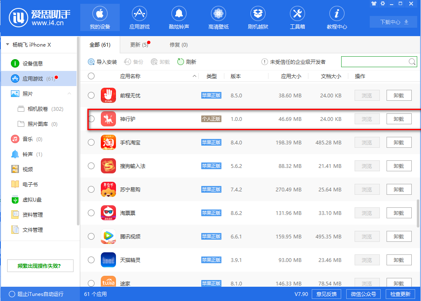Click the app search input field
The image size is (421, 301).
tap(375, 62)
